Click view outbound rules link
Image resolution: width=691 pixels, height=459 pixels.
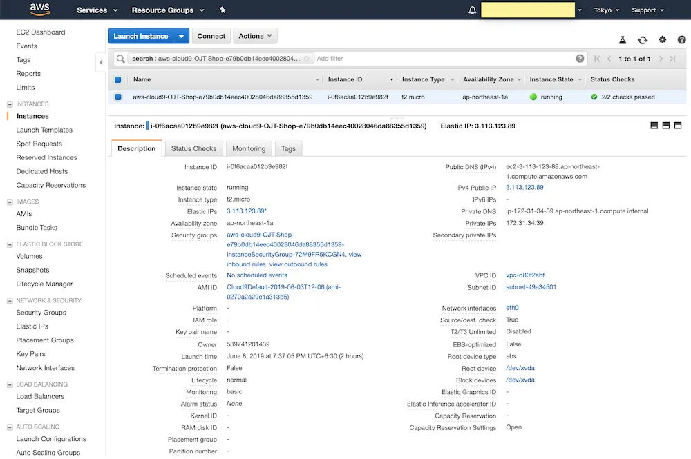299,264
